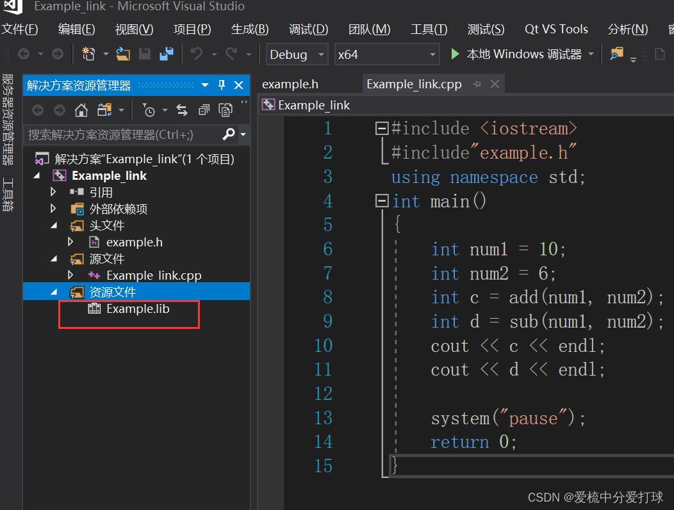Screen dimensions: 674x510
Task: Switch solution and folder views
Action: [104, 110]
